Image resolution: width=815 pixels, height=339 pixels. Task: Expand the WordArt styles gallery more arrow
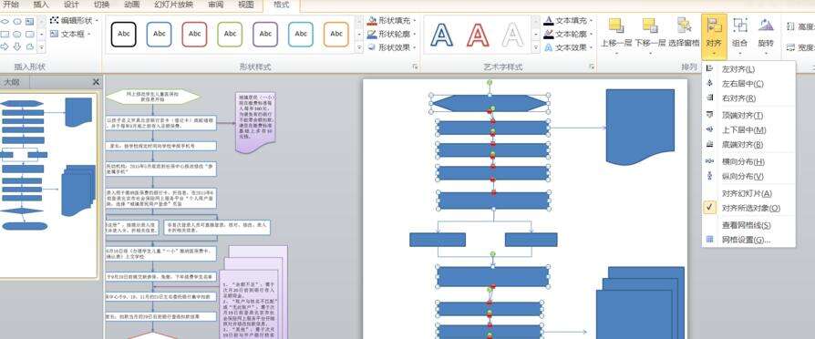pyautogui.click(x=536, y=47)
